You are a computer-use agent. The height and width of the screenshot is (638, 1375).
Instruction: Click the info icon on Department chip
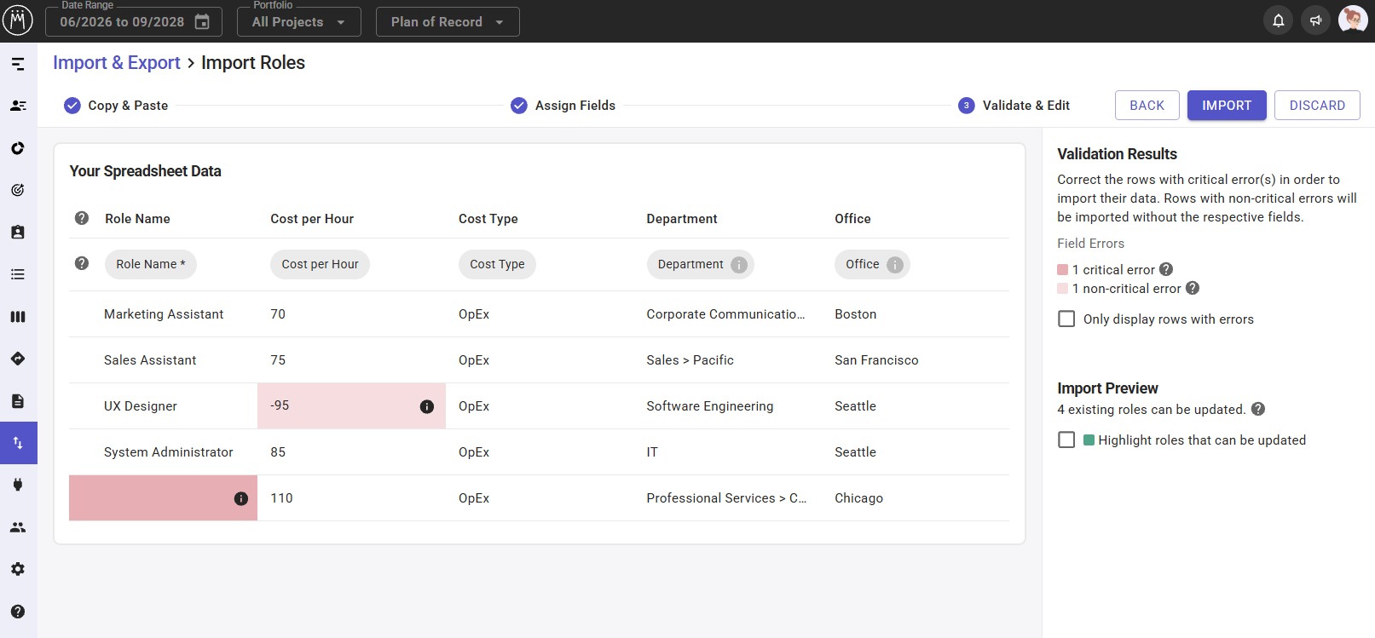[739, 265]
